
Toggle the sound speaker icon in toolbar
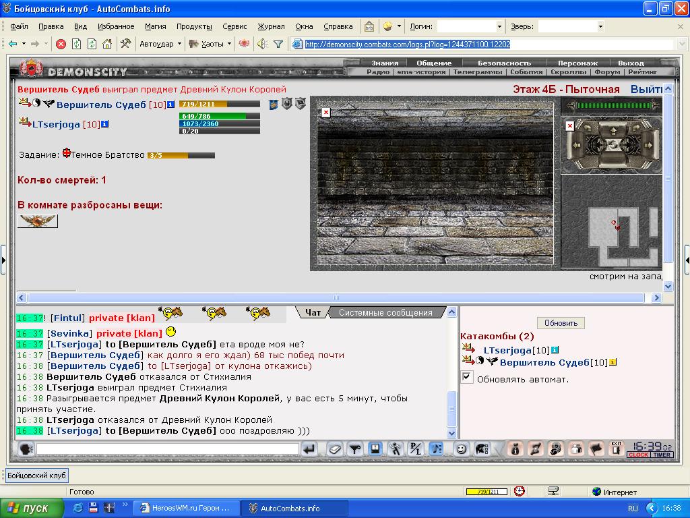[262, 44]
